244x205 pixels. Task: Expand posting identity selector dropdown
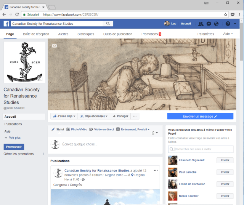155,133
